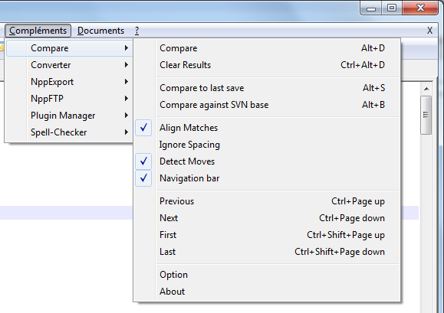This screenshot has width=444, height=313.
Task: Expand the NppFTP submenu
Action: click(69, 99)
